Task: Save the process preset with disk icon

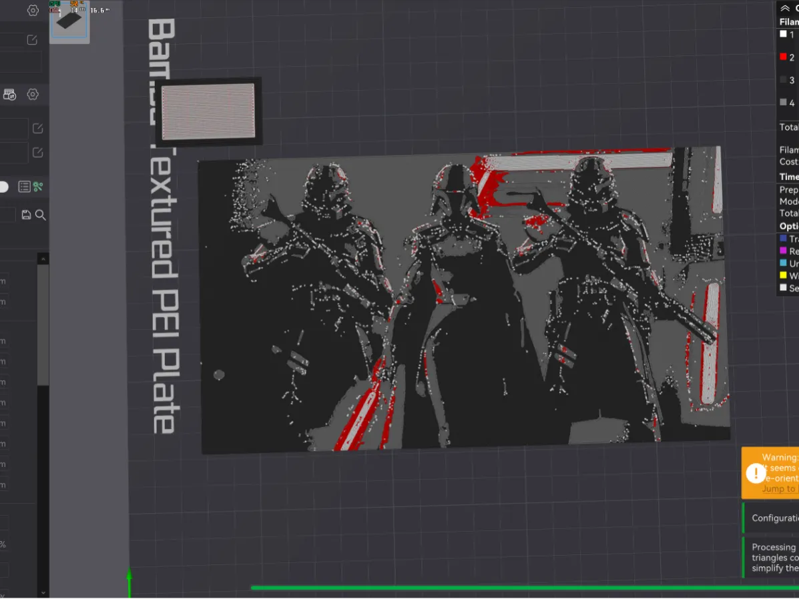Action: pos(26,215)
